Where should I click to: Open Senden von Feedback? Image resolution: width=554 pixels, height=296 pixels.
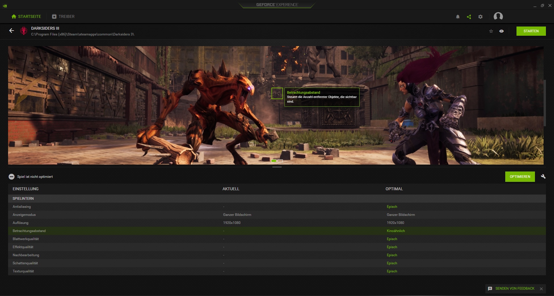(x=515, y=289)
